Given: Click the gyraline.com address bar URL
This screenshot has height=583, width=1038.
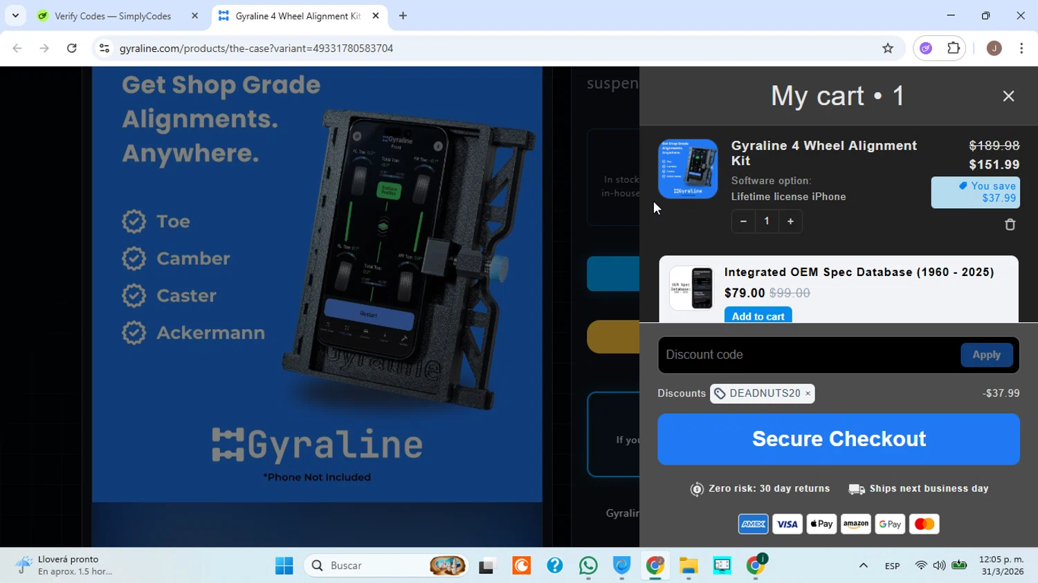Looking at the screenshot, I should tap(256, 48).
